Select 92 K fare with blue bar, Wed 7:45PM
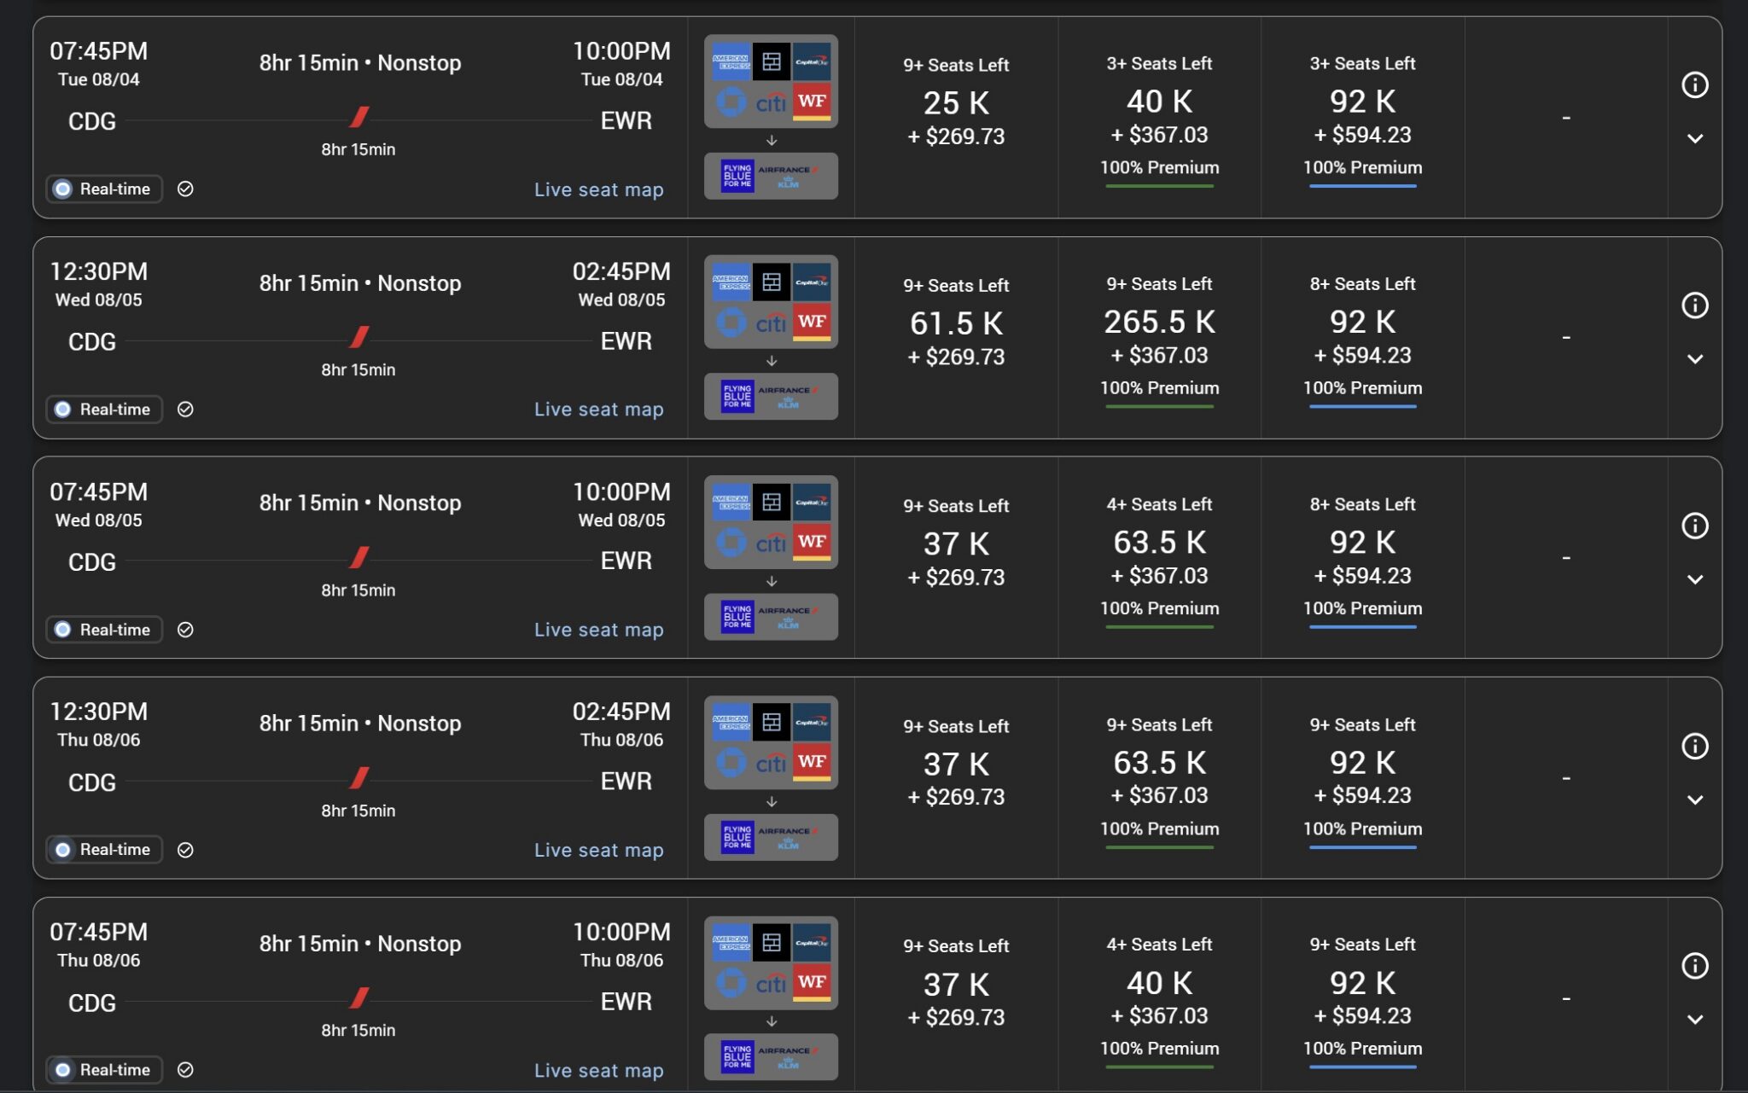 1362,543
